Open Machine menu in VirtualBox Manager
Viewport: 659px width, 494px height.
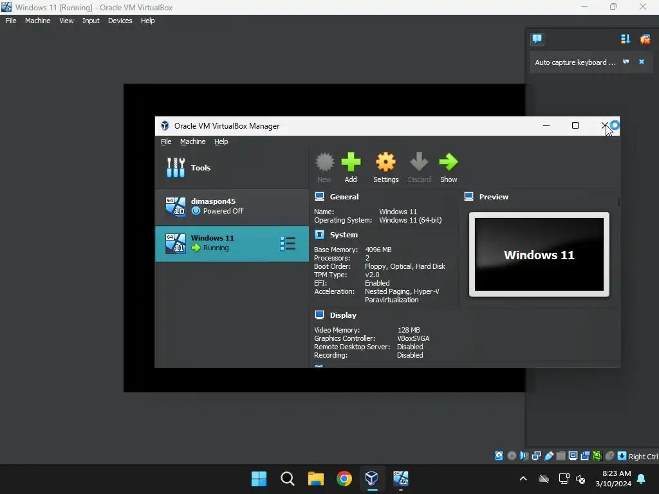click(x=192, y=142)
